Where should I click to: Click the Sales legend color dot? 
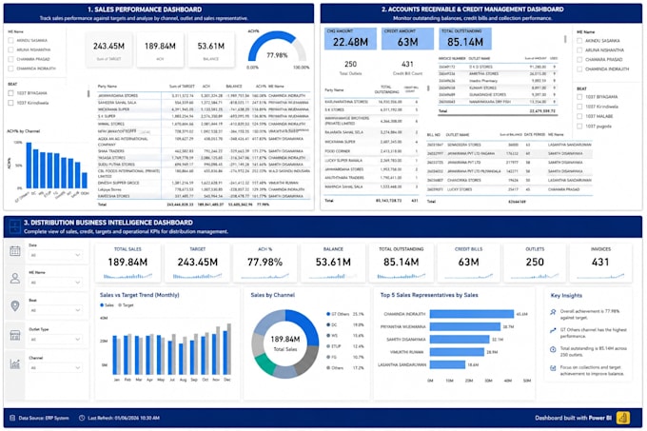pyautogui.click(x=102, y=305)
